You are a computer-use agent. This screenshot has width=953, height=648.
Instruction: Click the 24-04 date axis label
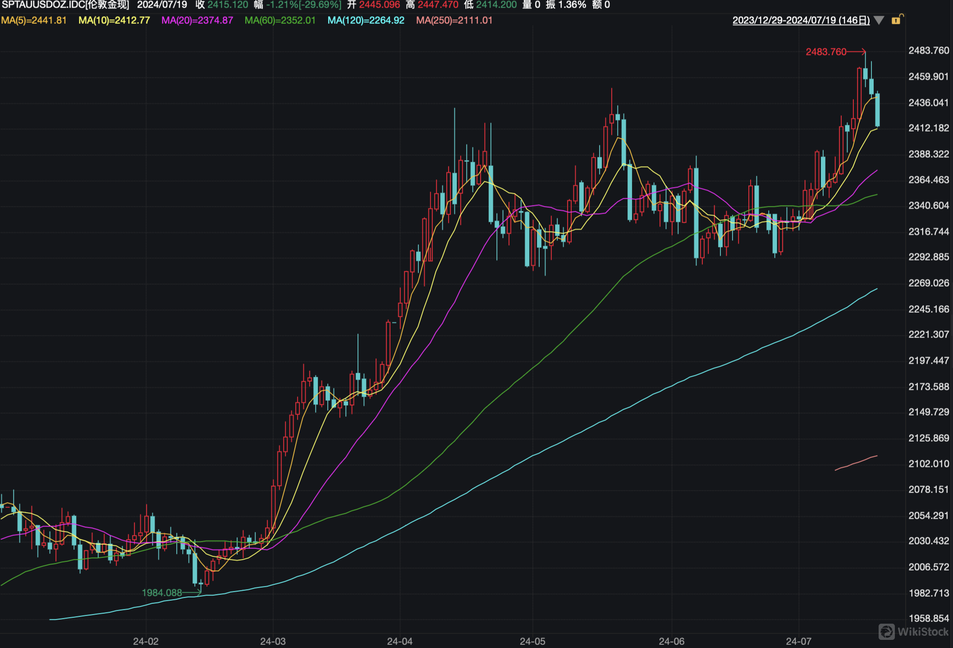tap(399, 641)
